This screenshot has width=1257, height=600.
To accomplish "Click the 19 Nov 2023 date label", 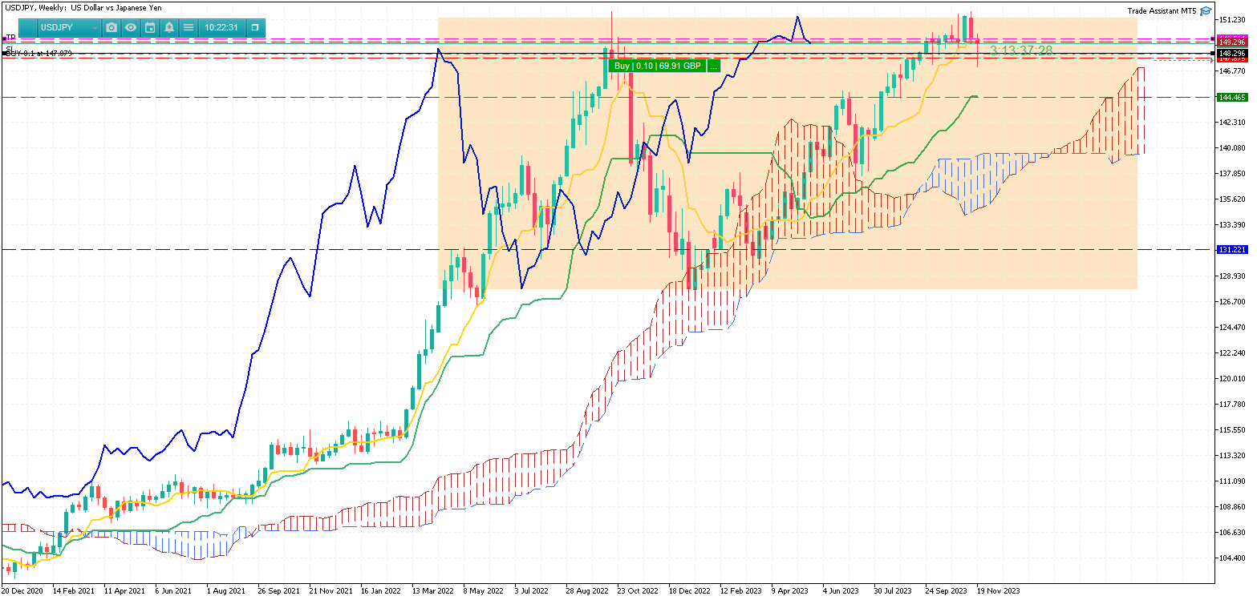I will [997, 590].
